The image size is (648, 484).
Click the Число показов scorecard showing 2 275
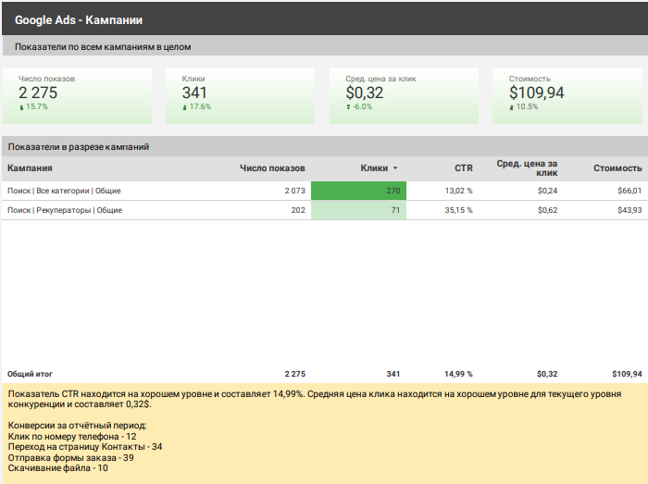pyautogui.click(x=38, y=93)
